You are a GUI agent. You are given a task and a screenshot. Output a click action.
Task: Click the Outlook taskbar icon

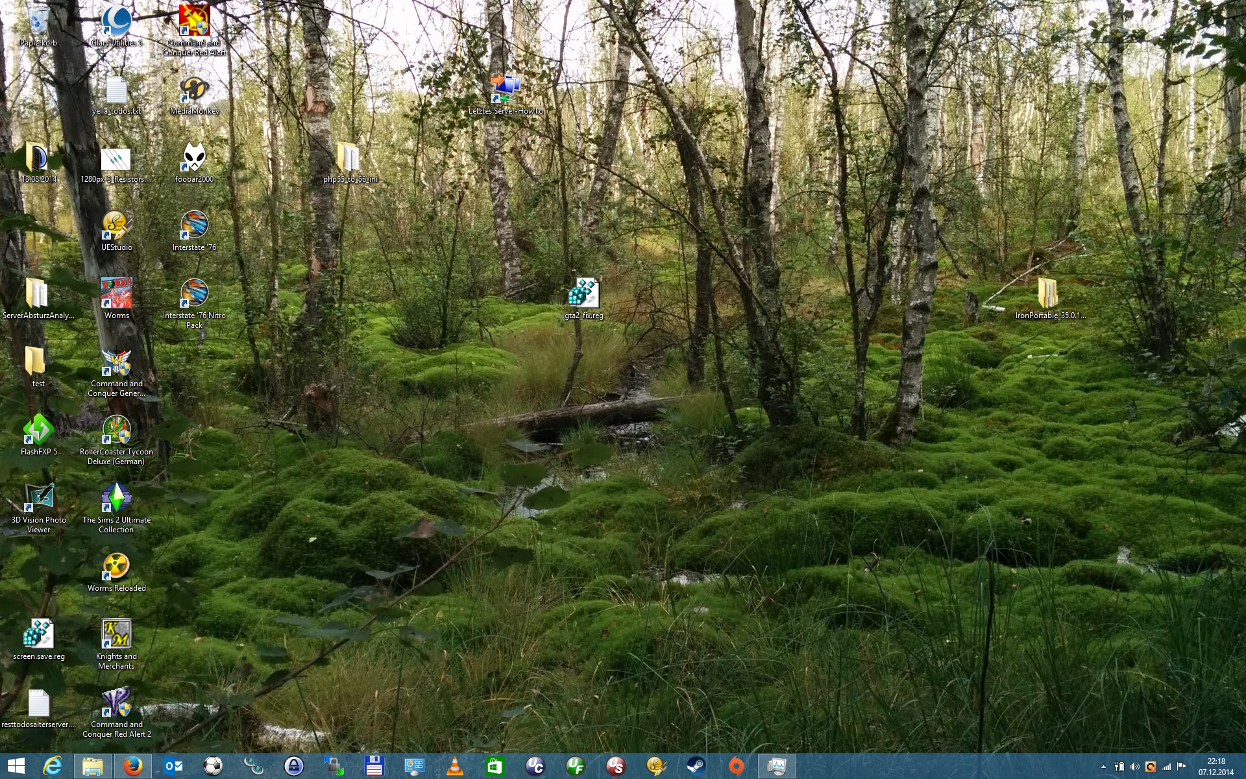pyautogui.click(x=173, y=767)
